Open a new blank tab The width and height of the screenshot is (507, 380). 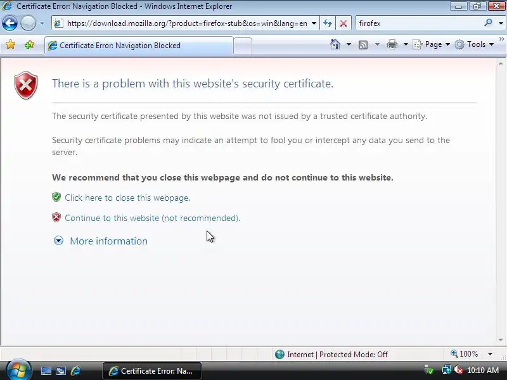point(243,46)
